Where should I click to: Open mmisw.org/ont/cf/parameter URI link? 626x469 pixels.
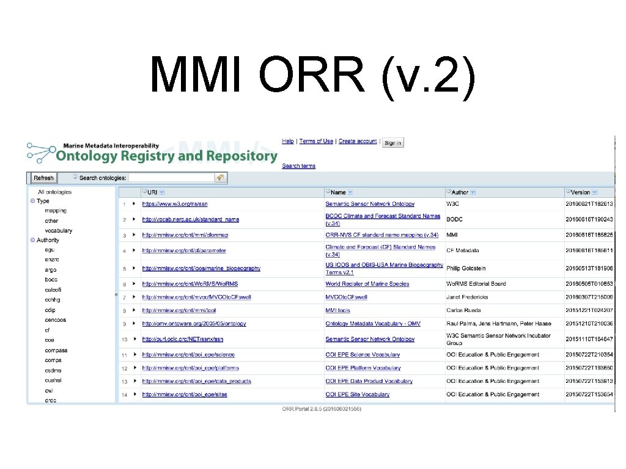click(x=183, y=250)
